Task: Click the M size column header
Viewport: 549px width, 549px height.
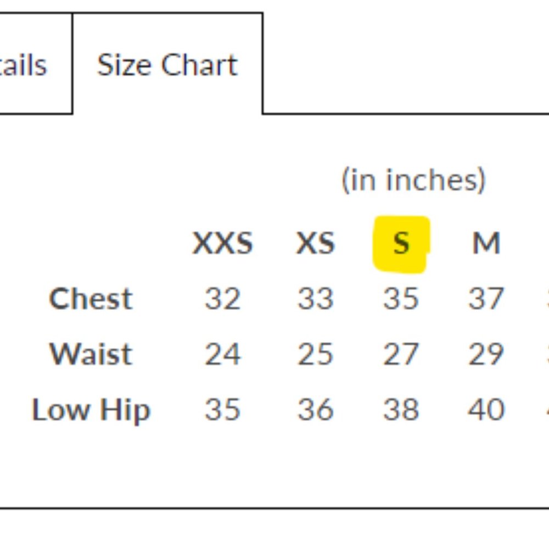Action: tap(486, 243)
